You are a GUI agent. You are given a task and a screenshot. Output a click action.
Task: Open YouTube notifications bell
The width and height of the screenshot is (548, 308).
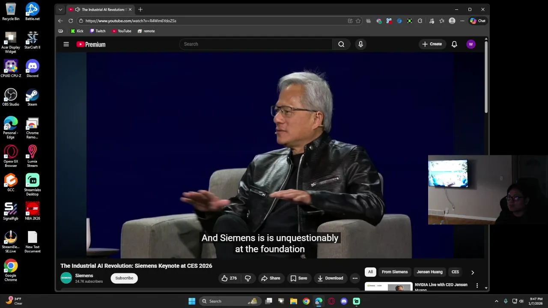454,44
